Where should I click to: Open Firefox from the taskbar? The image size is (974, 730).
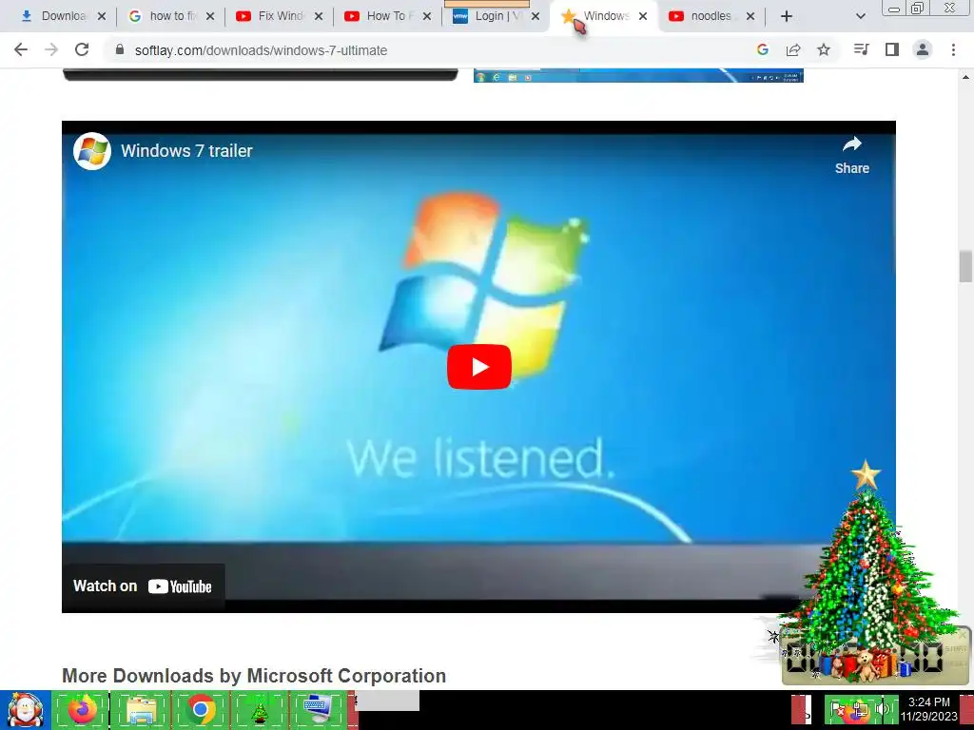[82, 709]
